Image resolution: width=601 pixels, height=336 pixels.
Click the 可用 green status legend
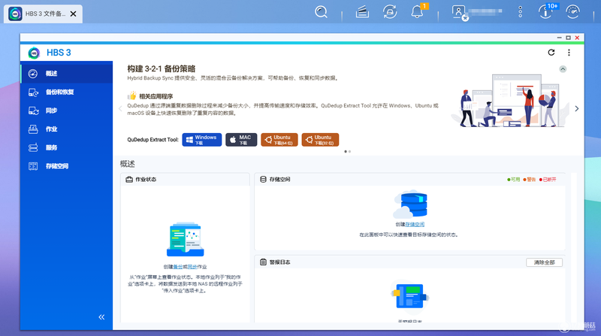514,180
